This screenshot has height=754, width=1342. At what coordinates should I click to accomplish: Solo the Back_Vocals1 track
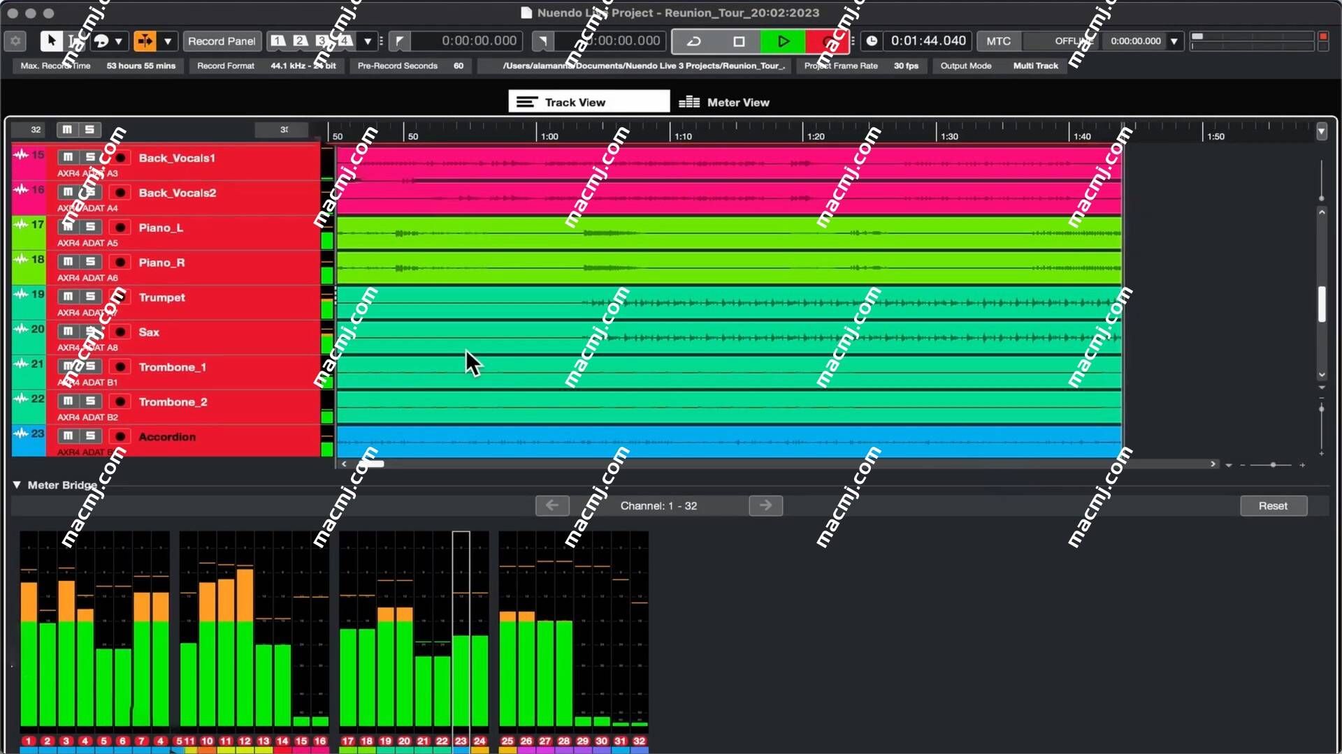pyautogui.click(x=90, y=157)
